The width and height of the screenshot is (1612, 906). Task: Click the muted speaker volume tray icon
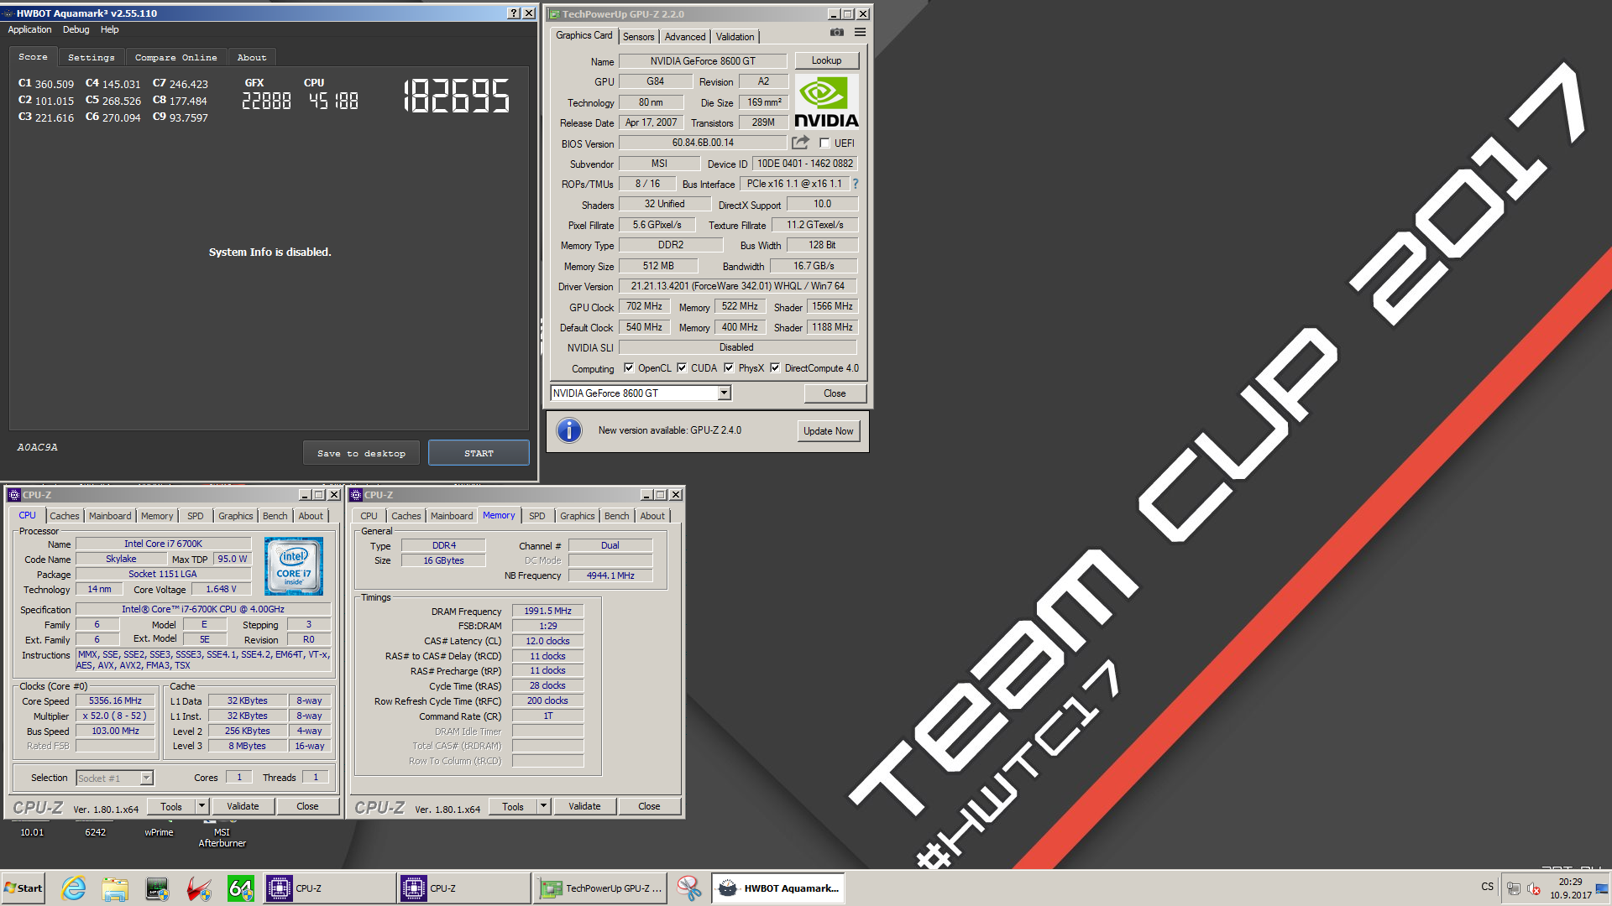pyautogui.click(x=1534, y=888)
